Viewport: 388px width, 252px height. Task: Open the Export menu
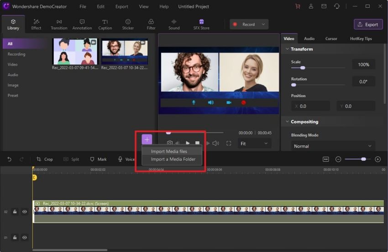click(x=122, y=7)
